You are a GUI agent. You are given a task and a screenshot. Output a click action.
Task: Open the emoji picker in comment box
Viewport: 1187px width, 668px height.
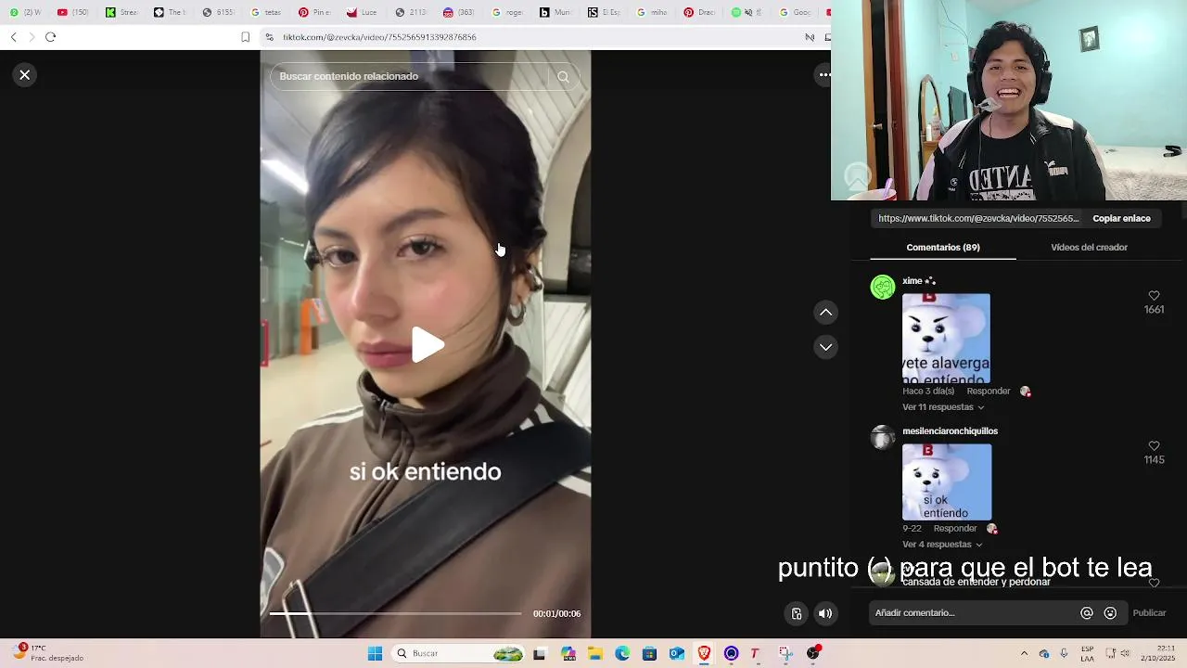click(1110, 613)
